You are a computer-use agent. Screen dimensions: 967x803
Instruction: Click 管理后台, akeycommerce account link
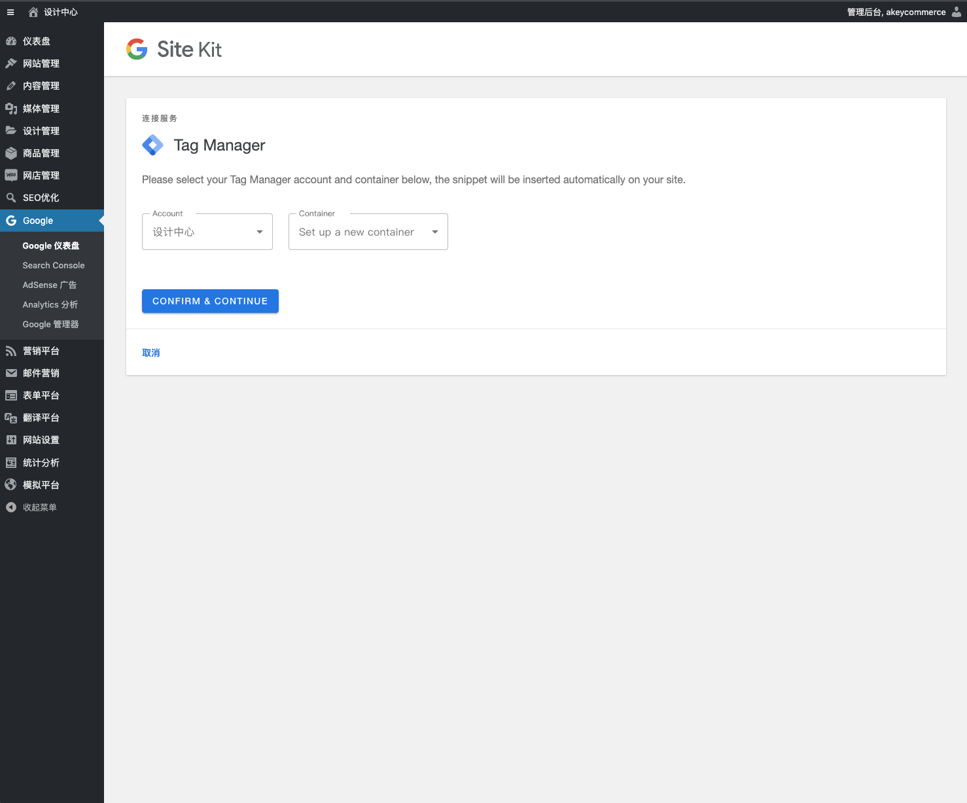tap(896, 12)
